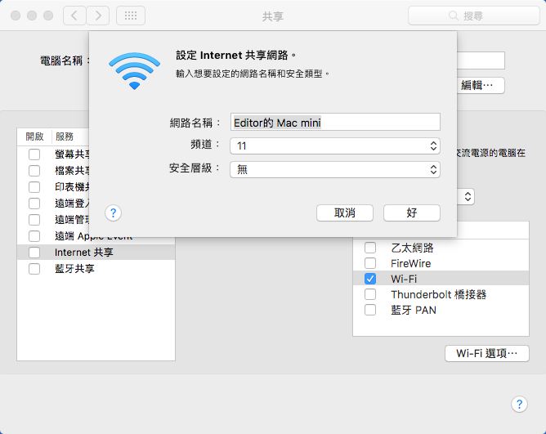This screenshot has height=434, width=546.
Task: Click the 搜尋 search field
Action: point(473,16)
